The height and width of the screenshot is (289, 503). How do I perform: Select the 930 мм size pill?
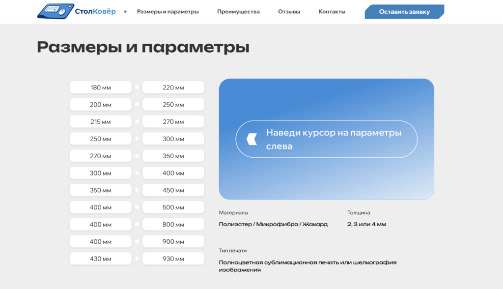pos(173,259)
